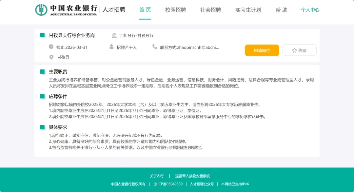This screenshot has height=192, width=354.
Task: Open 个人中心
Action: (x=310, y=10)
